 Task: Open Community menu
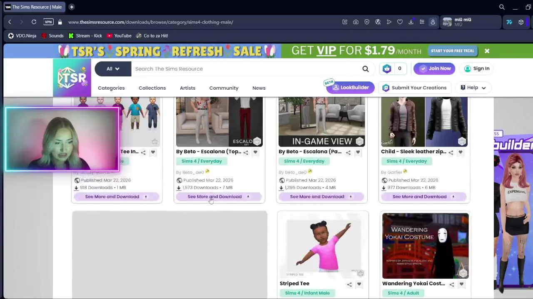224,88
